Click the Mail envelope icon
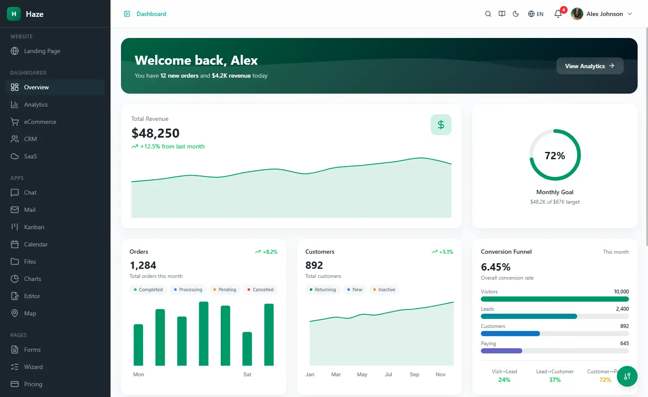This screenshot has height=397, width=648. point(15,210)
